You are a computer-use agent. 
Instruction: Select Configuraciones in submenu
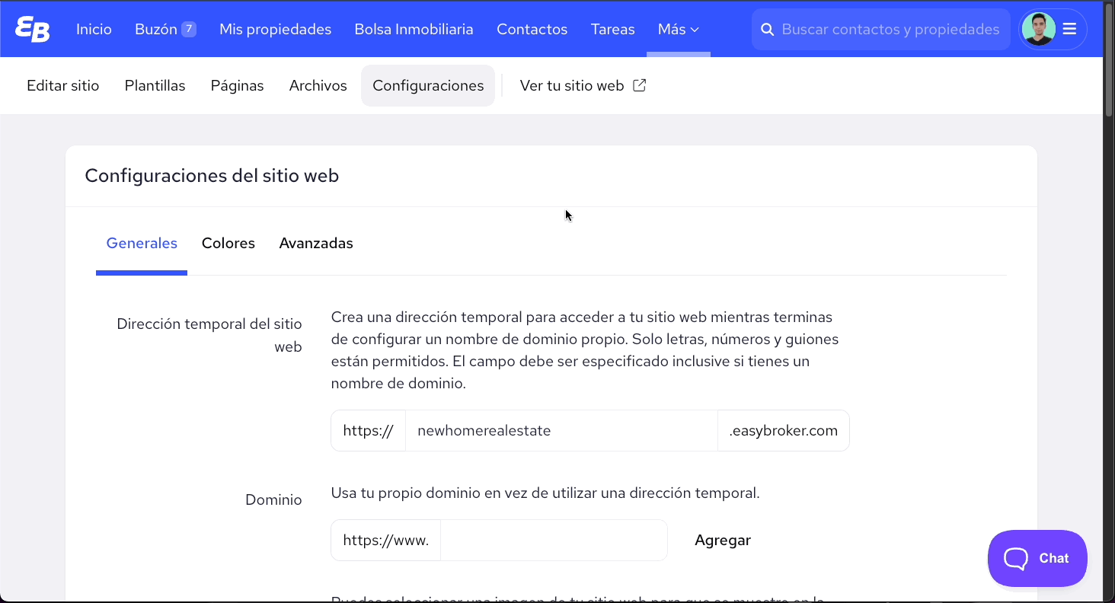click(x=428, y=85)
